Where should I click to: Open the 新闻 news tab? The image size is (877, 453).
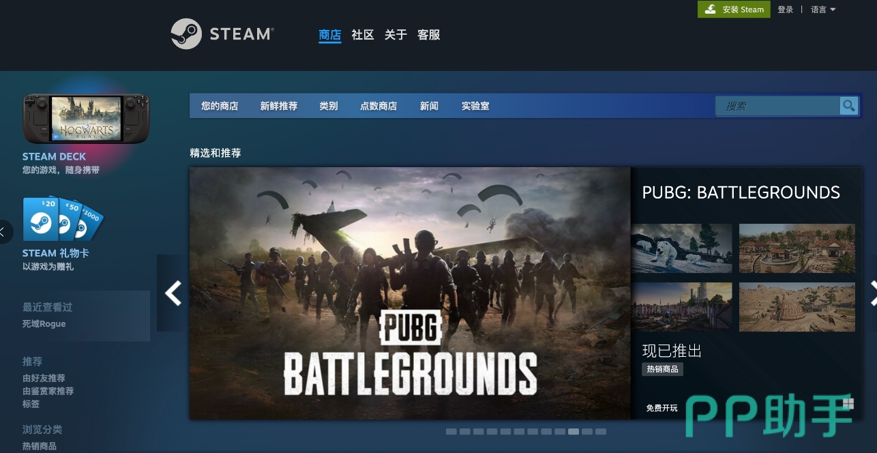(x=429, y=106)
